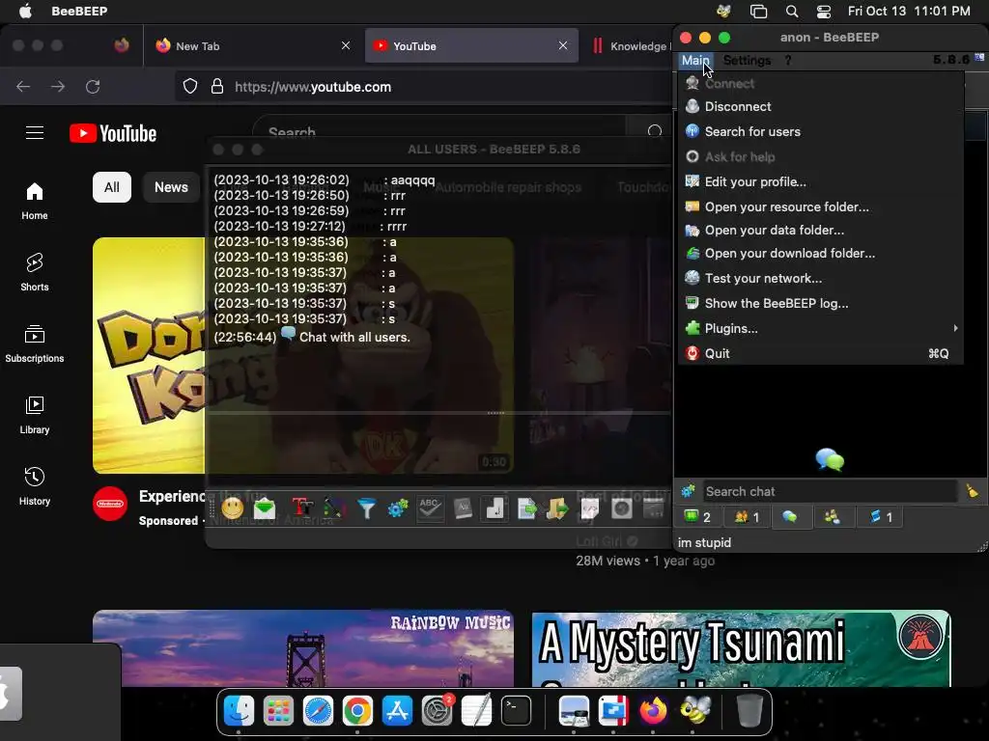This screenshot has height=741, width=989.
Task: Open History in YouTube sidebar
Action: coord(35,486)
